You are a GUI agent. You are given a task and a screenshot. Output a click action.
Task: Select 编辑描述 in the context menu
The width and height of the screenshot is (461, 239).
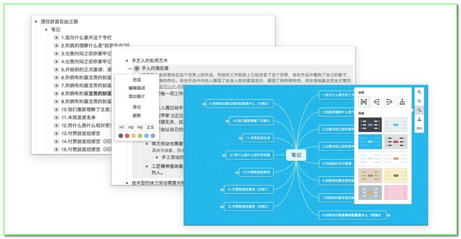137,88
